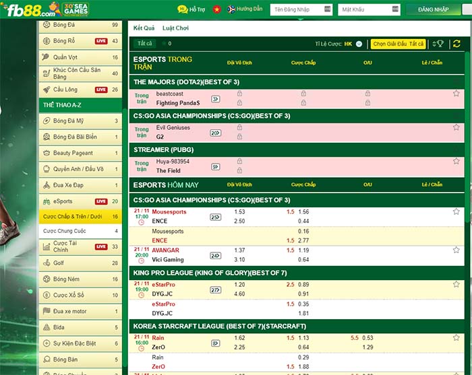Favorite the AVANGAR vs Vici Gaming match
The width and height of the screenshot is (472, 375).
pos(456,250)
